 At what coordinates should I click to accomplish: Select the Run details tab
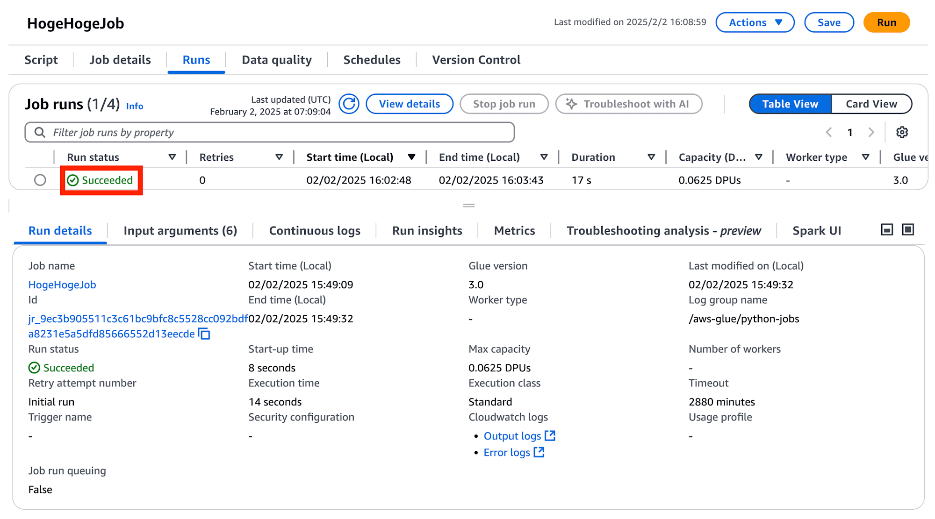tap(60, 231)
